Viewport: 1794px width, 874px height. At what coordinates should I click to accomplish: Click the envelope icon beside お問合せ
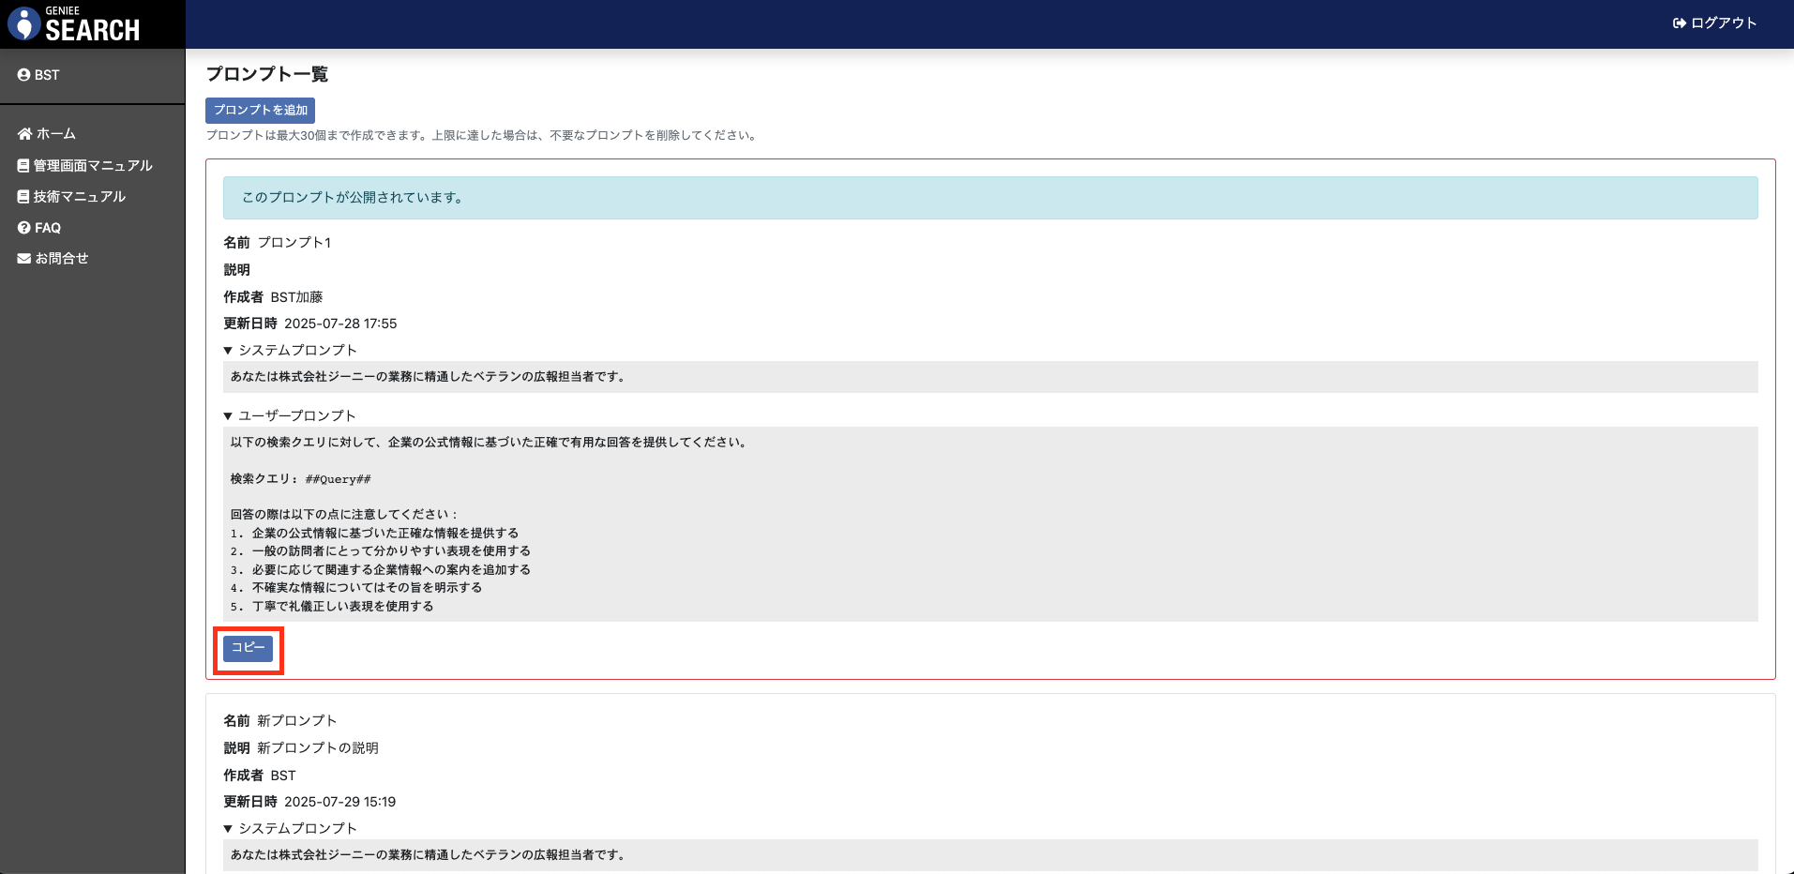pyautogui.click(x=24, y=259)
